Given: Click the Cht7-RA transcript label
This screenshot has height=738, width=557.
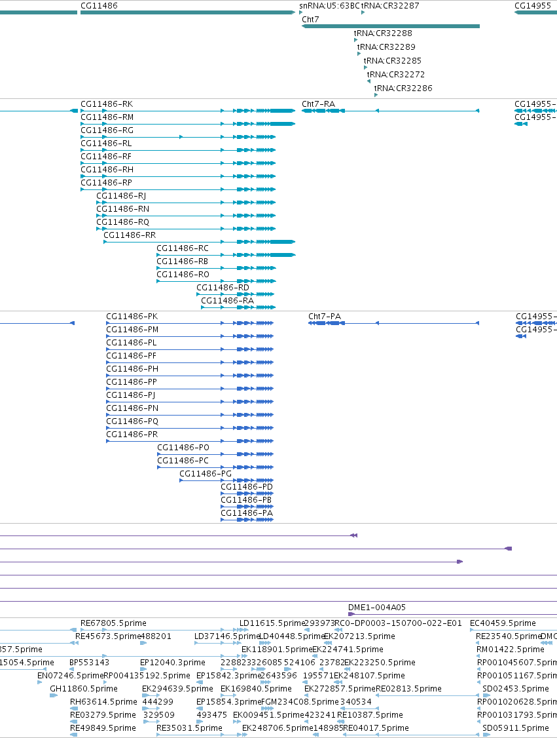Looking at the screenshot, I should click(x=318, y=104).
